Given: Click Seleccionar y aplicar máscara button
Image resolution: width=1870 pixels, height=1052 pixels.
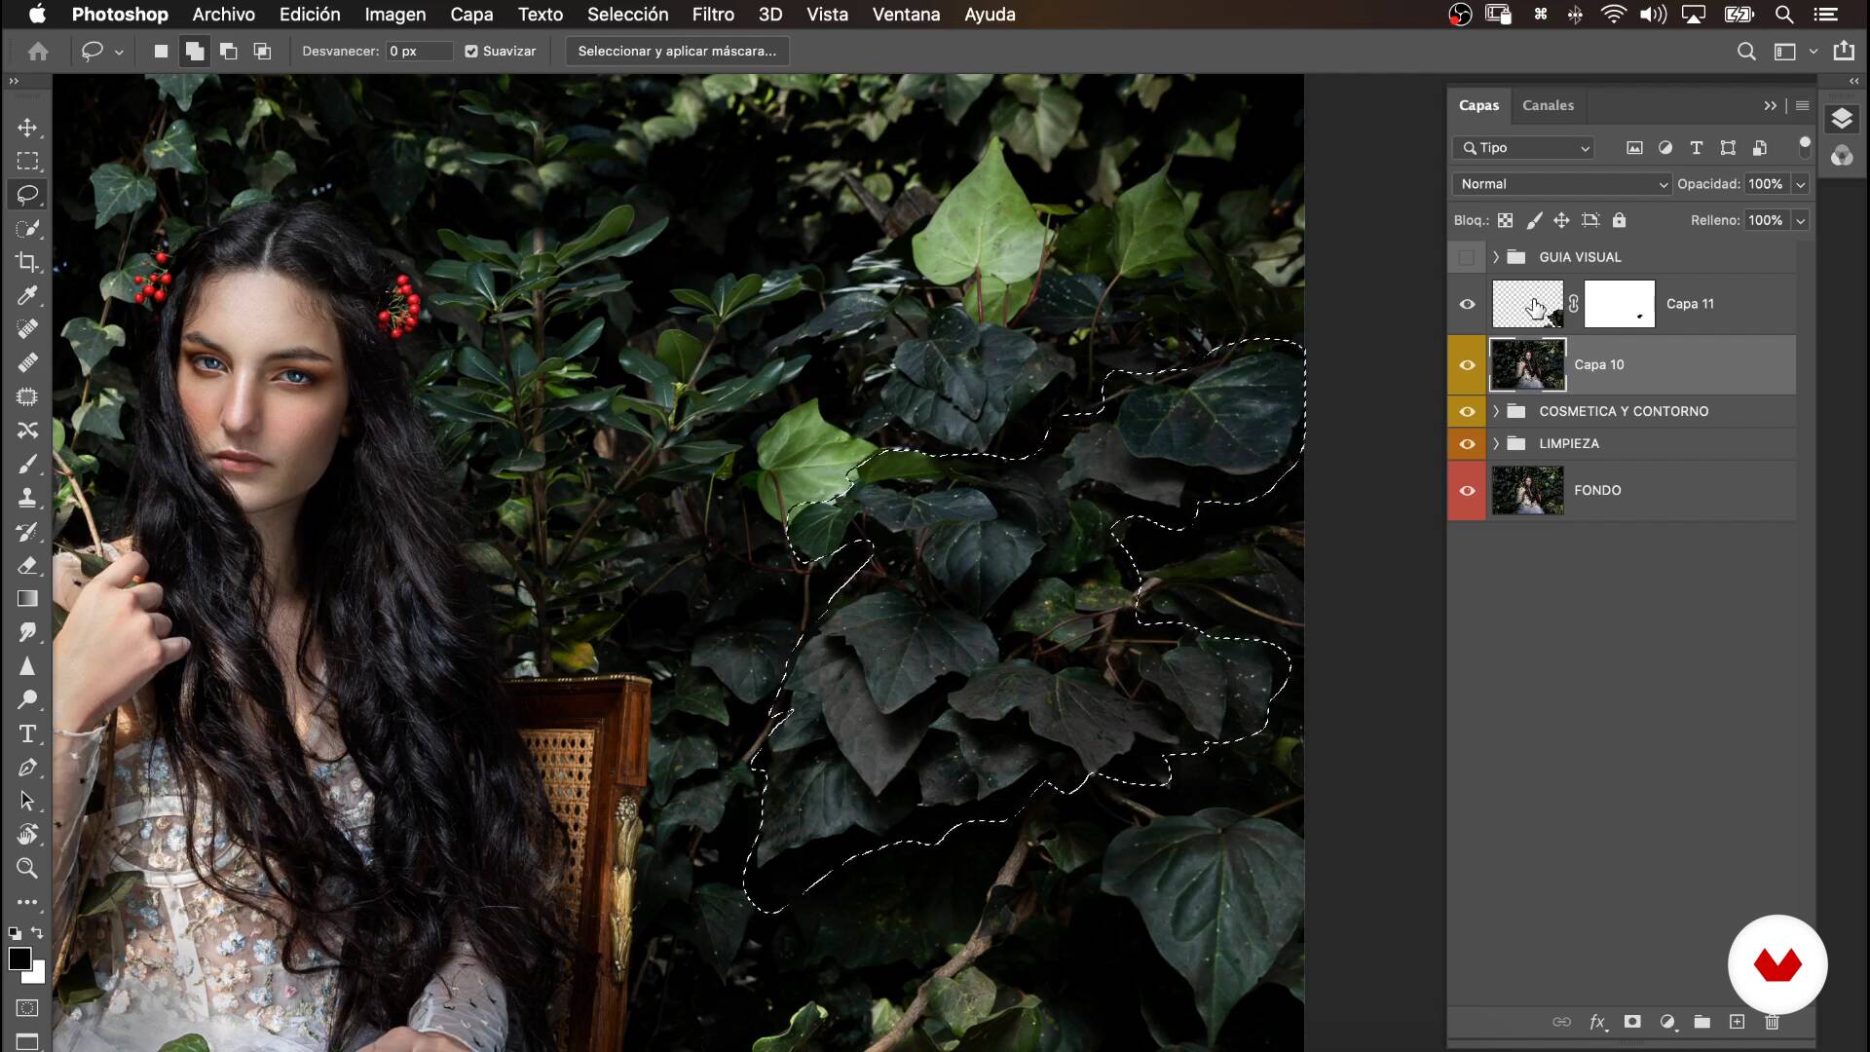Looking at the screenshot, I should (677, 52).
